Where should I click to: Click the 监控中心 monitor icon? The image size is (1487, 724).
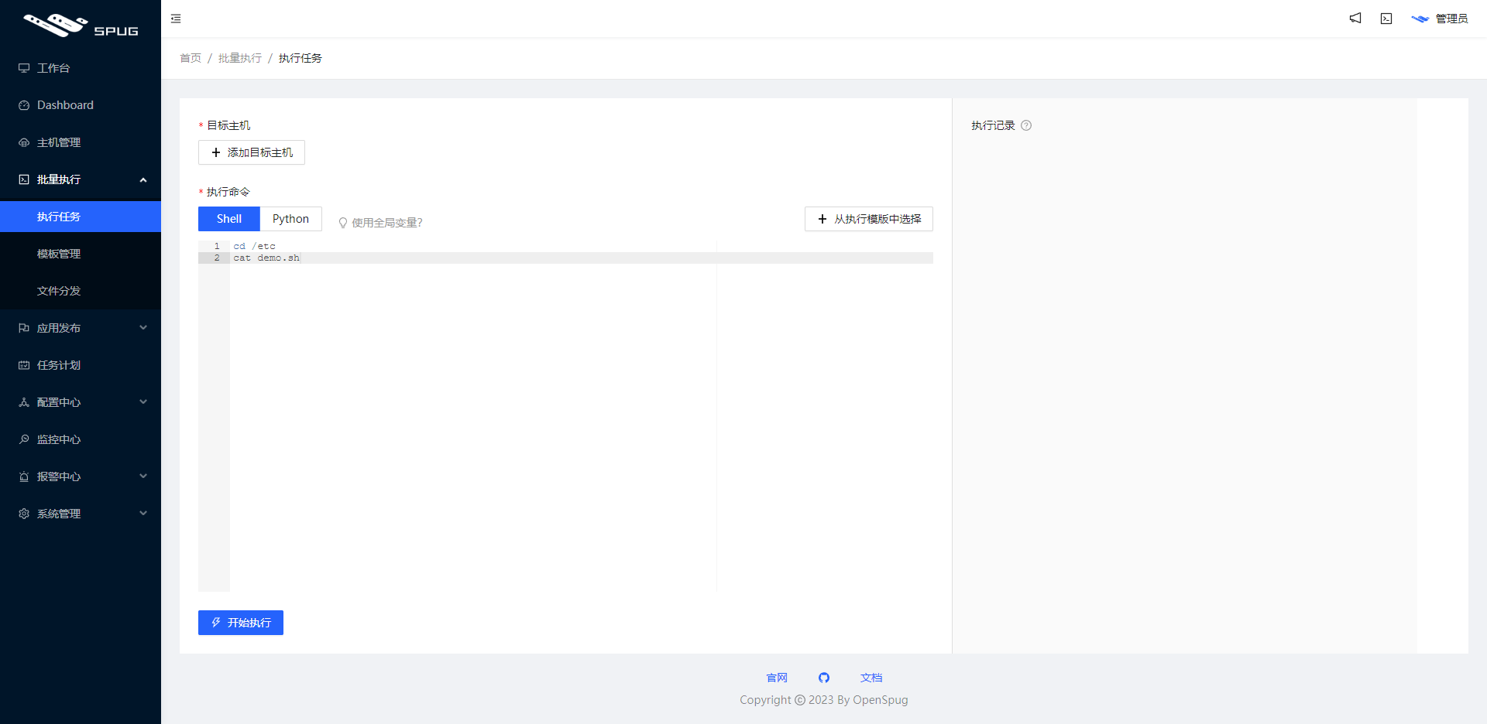click(24, 439)
